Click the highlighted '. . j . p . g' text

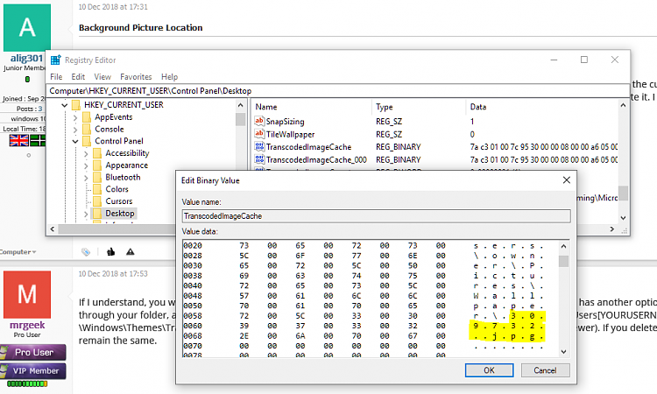point(509,336)
